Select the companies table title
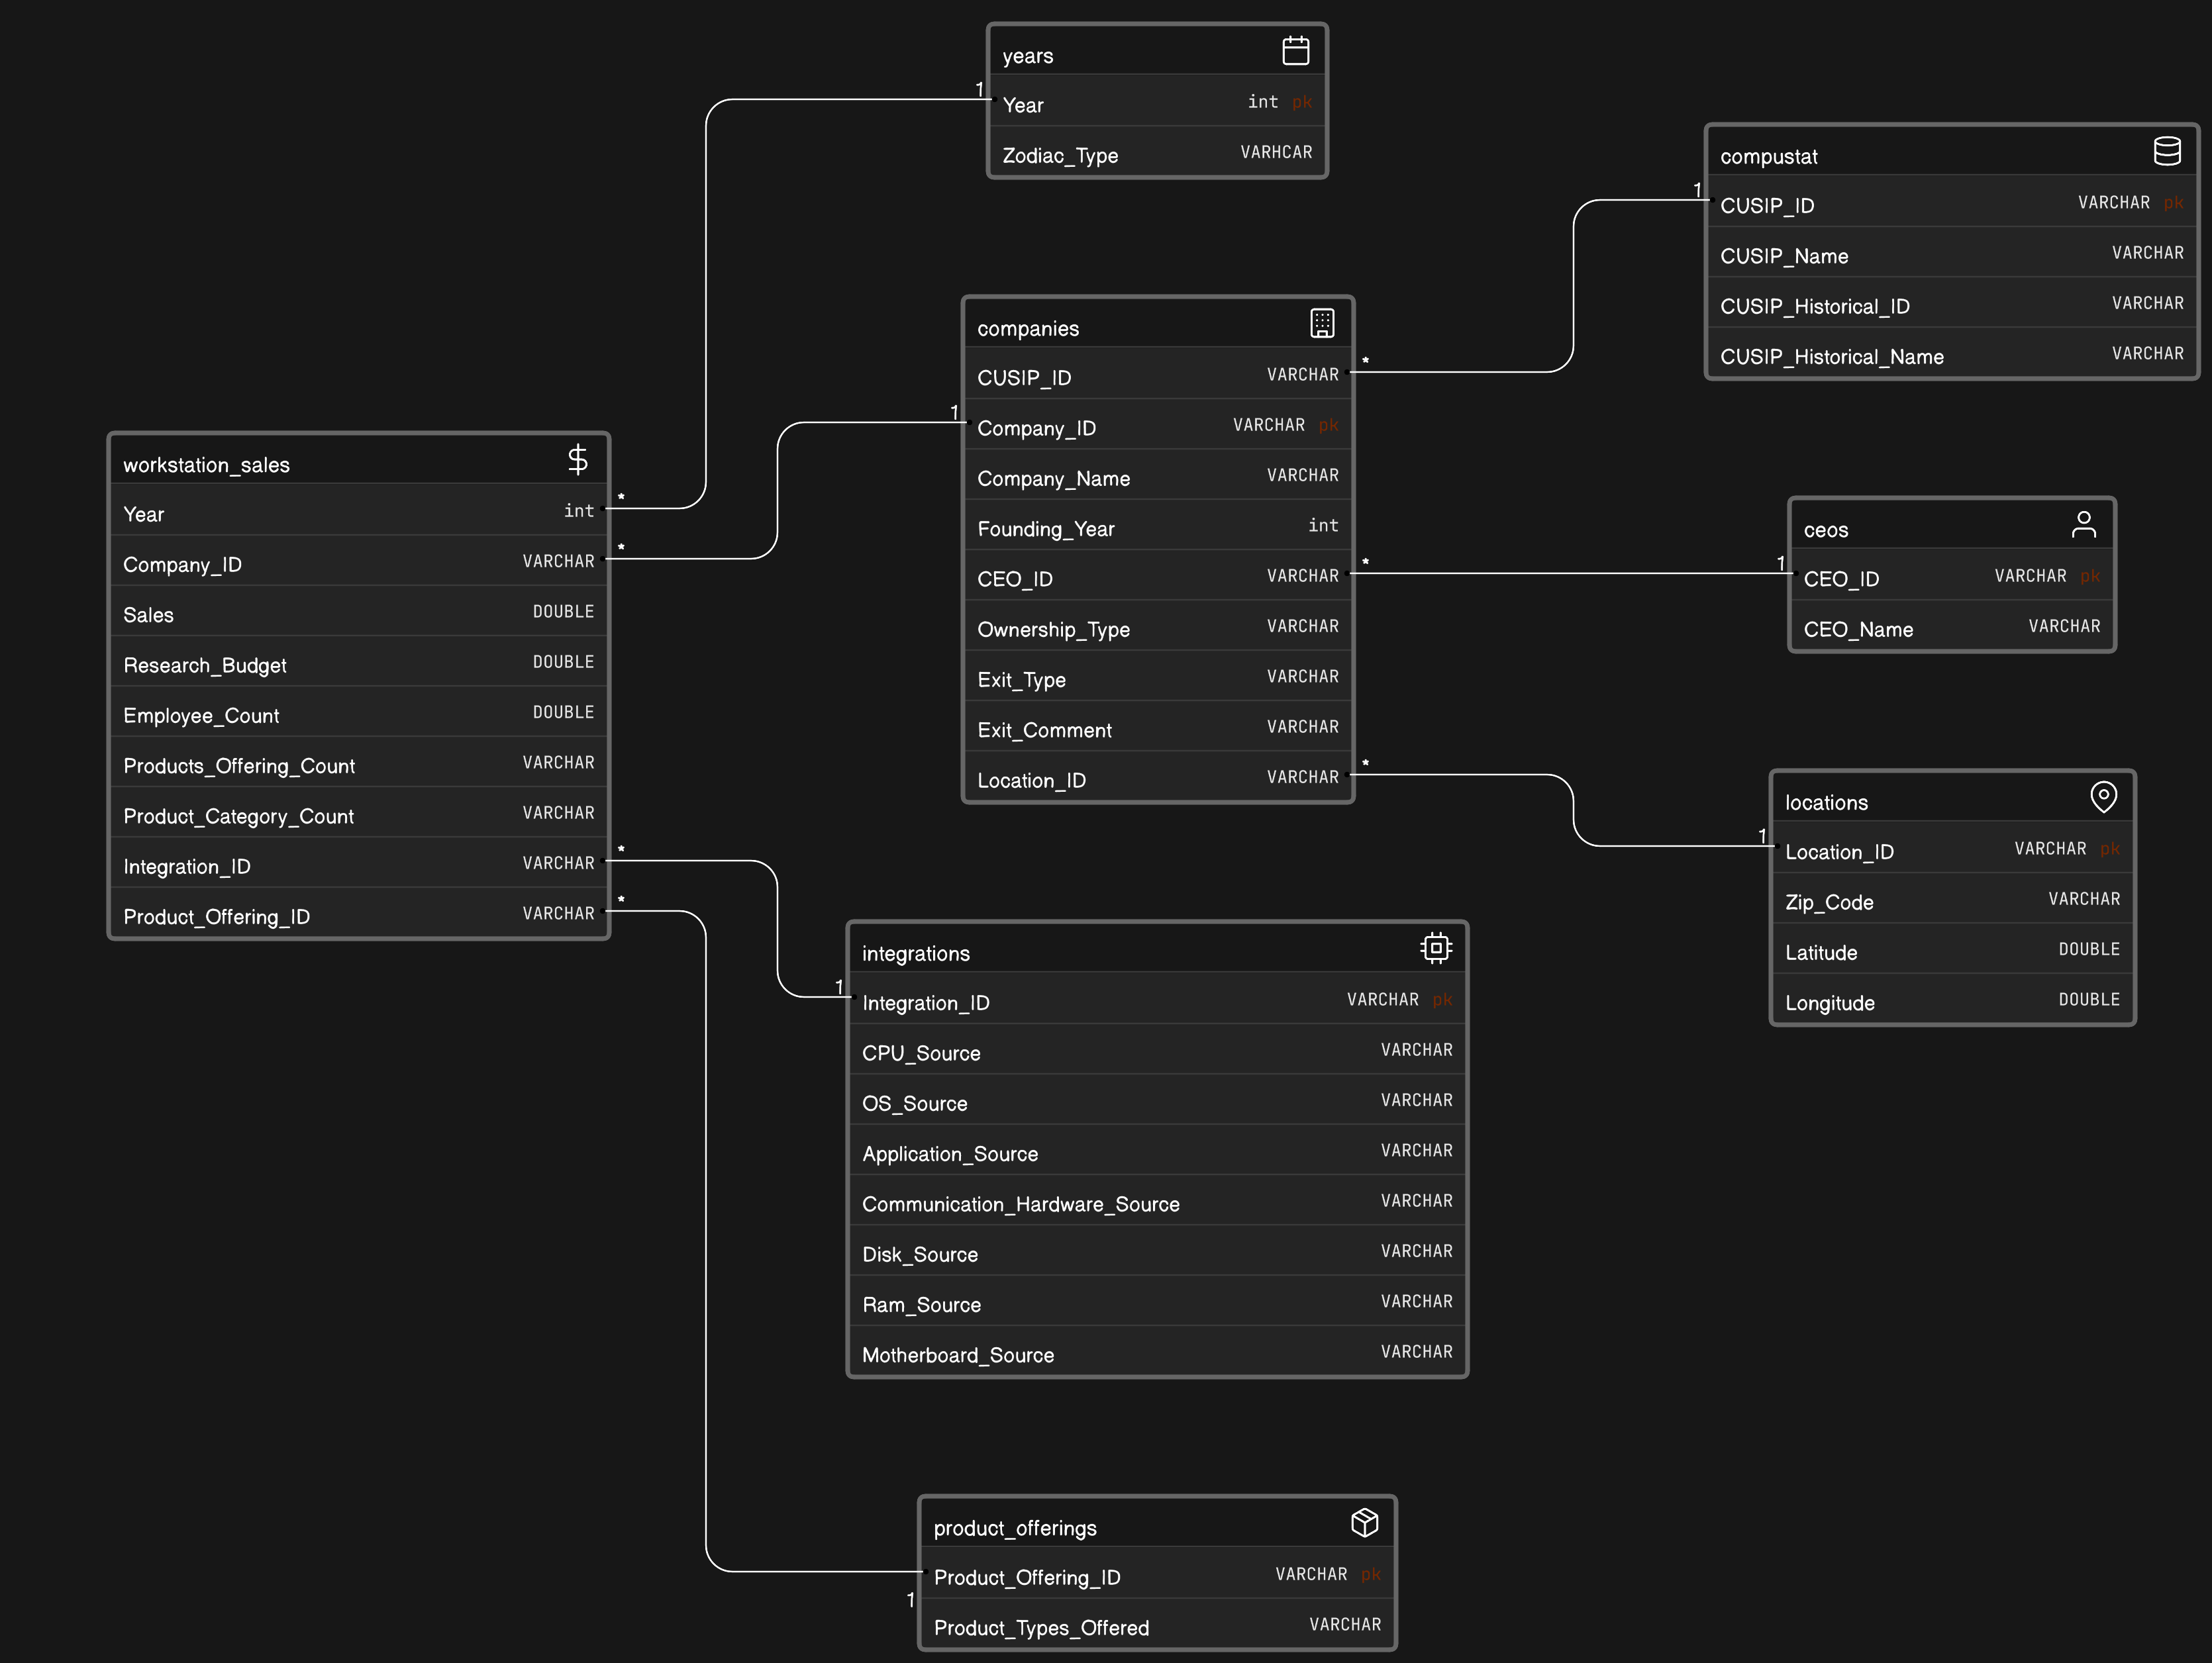 click(1028, 329)
